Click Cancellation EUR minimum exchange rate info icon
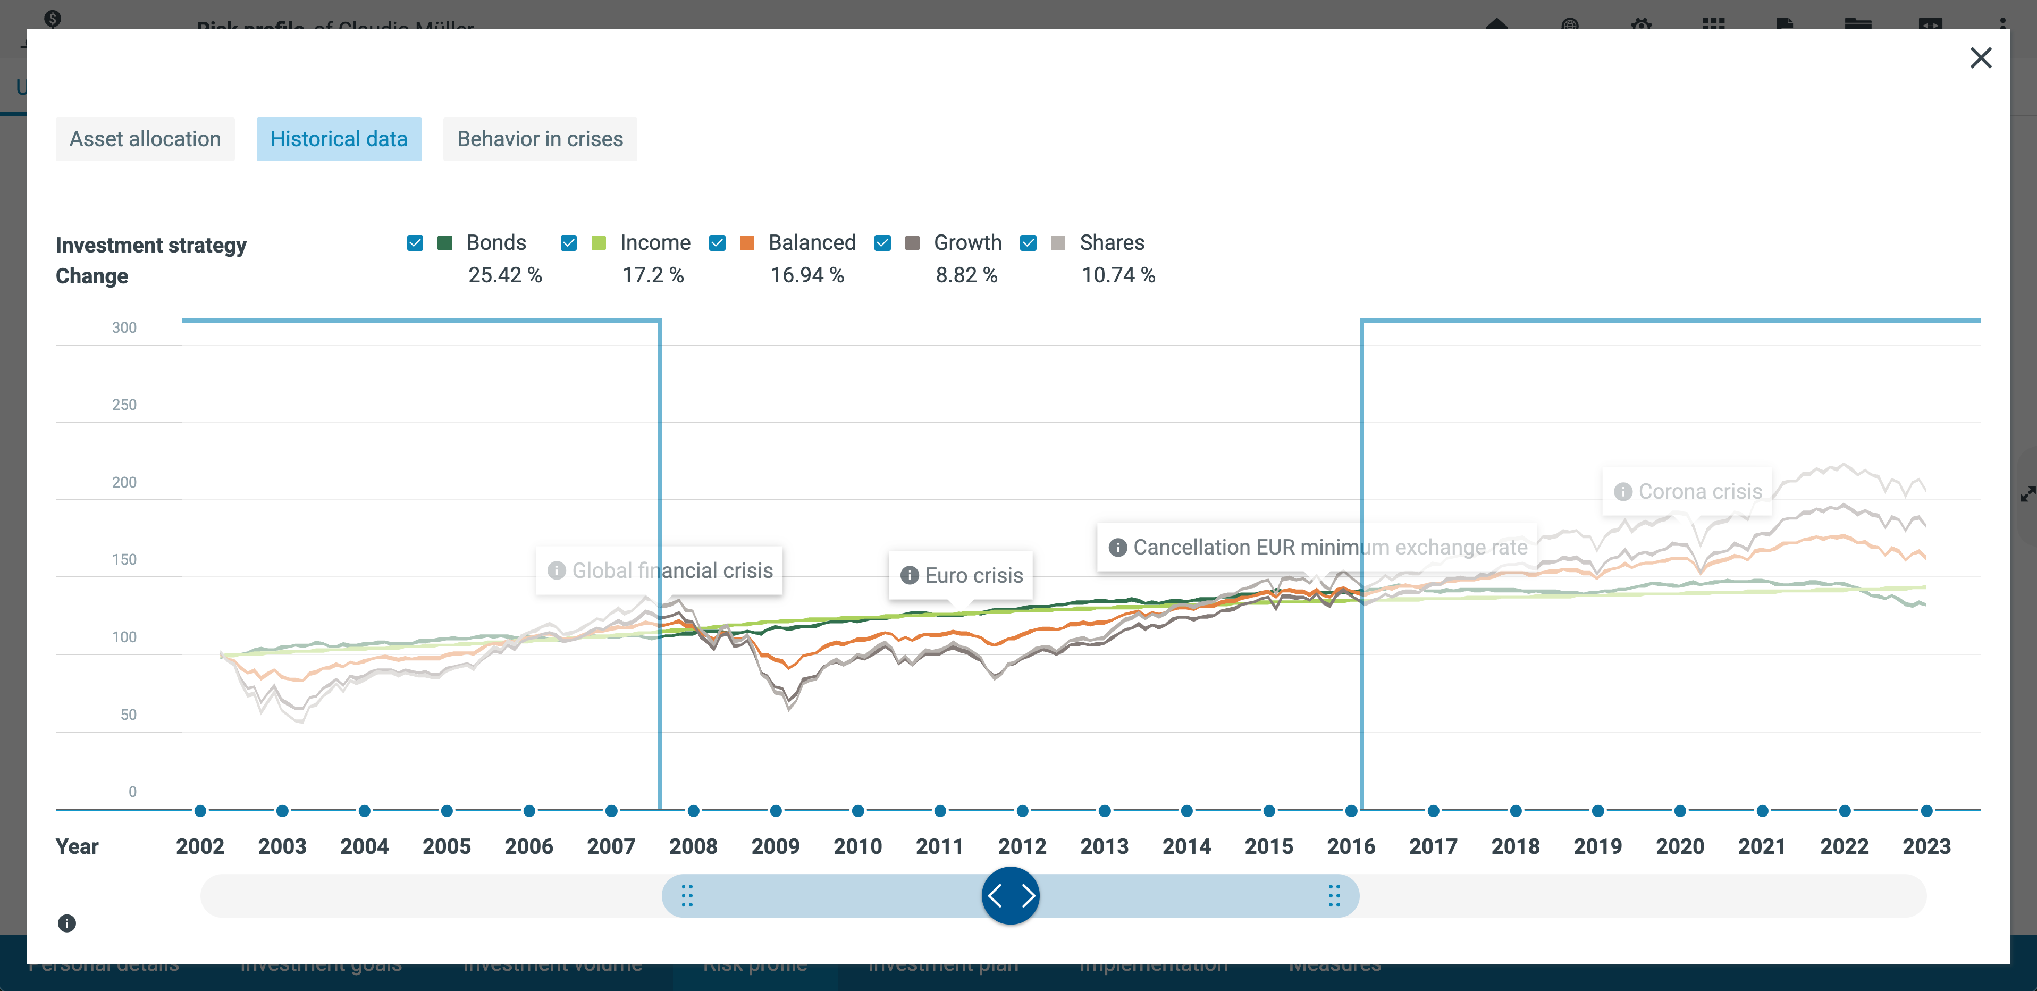Screen dimensions: 2037x991 tap(1117, 547)
